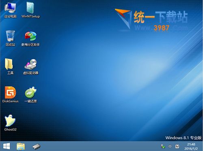Click the DiskGenius label text
The image size is (203, 151).
[10, 101]
